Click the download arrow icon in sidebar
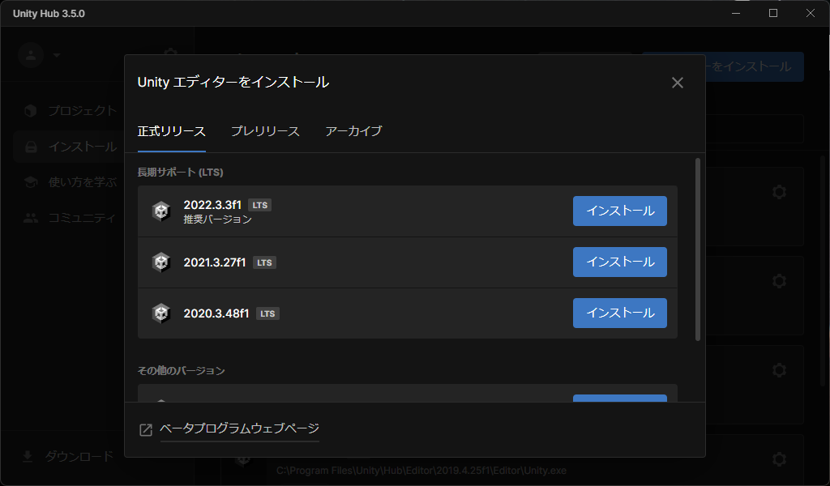830x486 pixels. click(28, 456)
